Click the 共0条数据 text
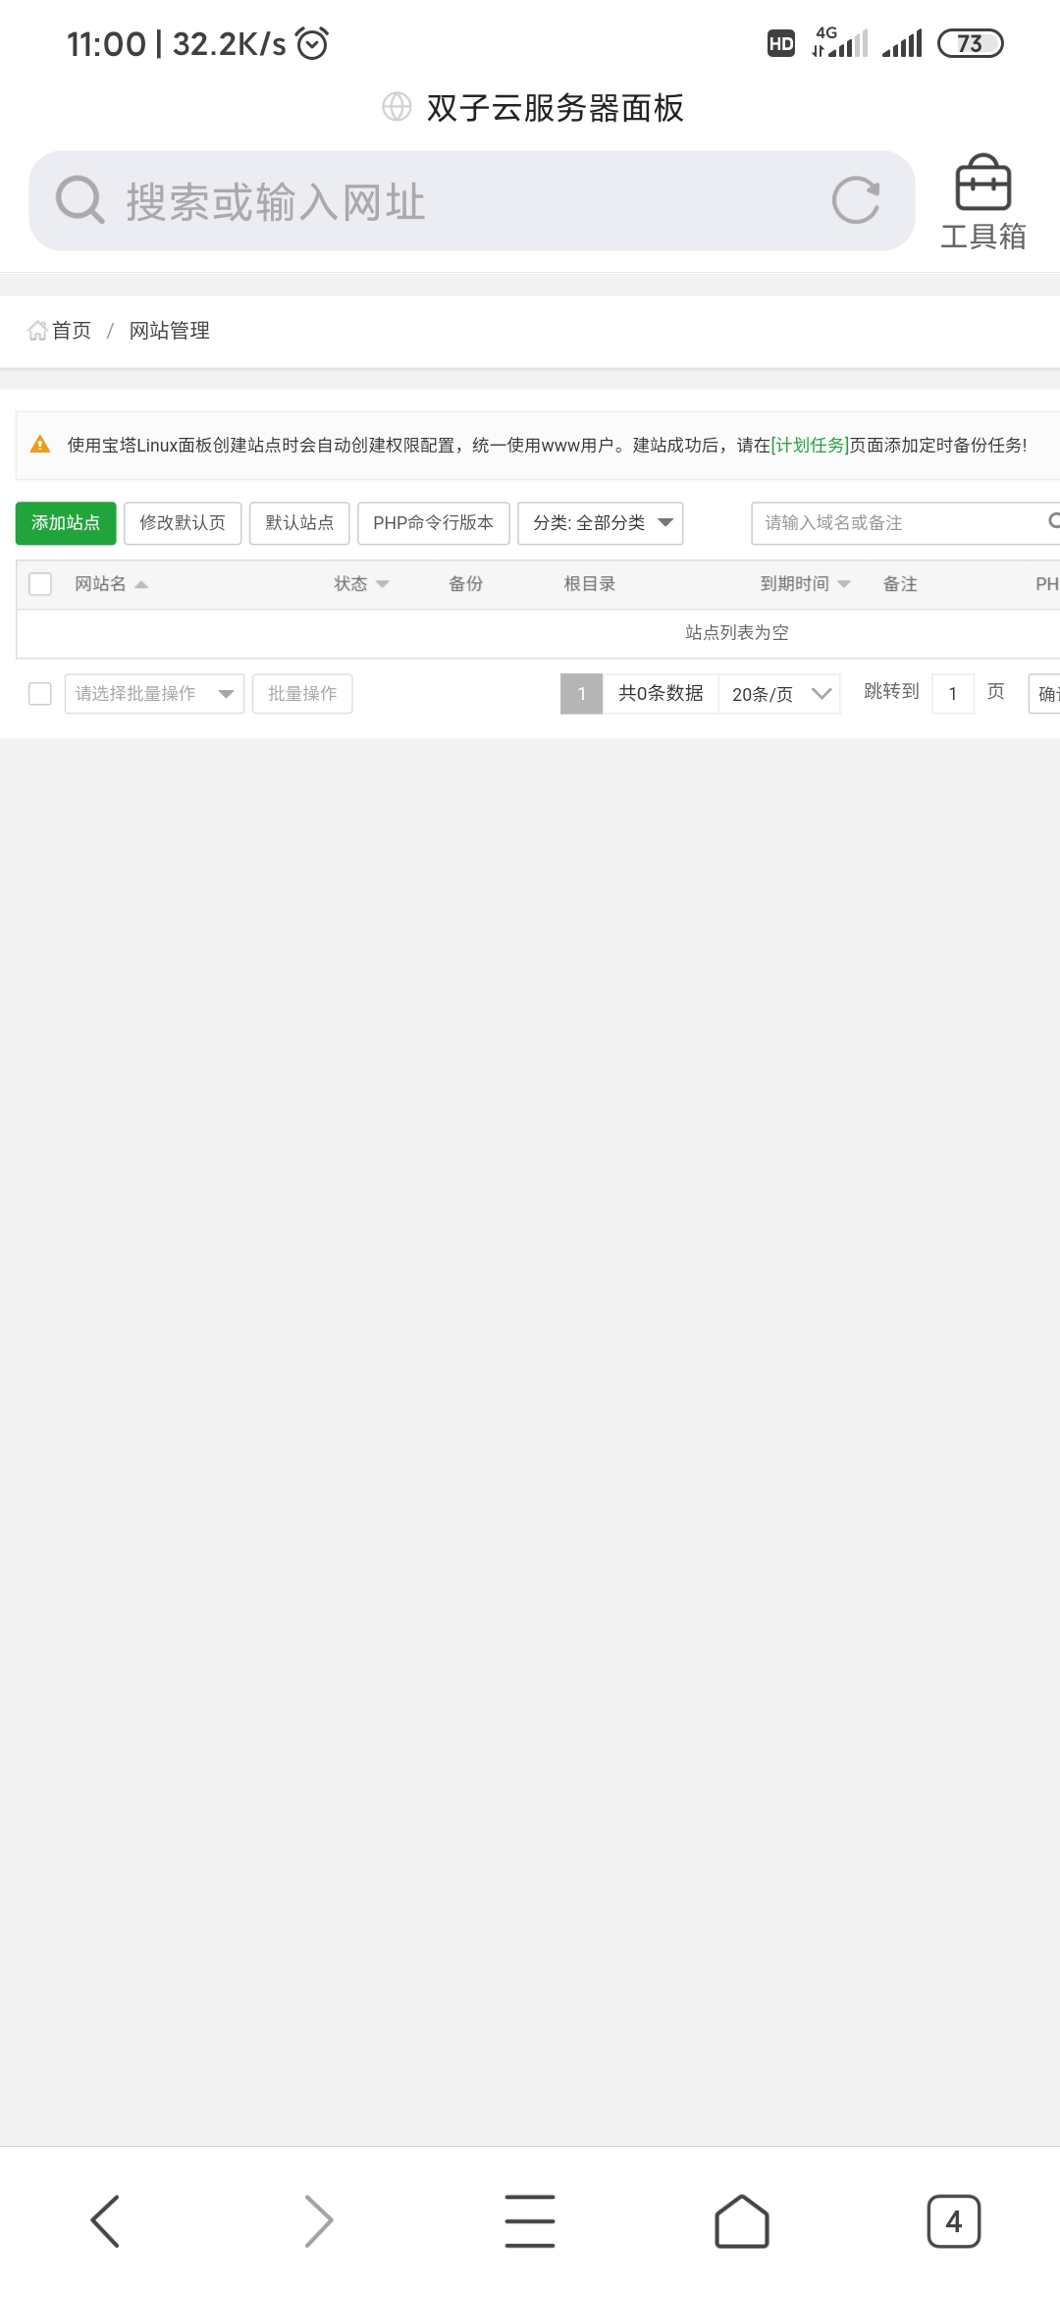This screenshot has height=2297, width=1060. [661, 694]
